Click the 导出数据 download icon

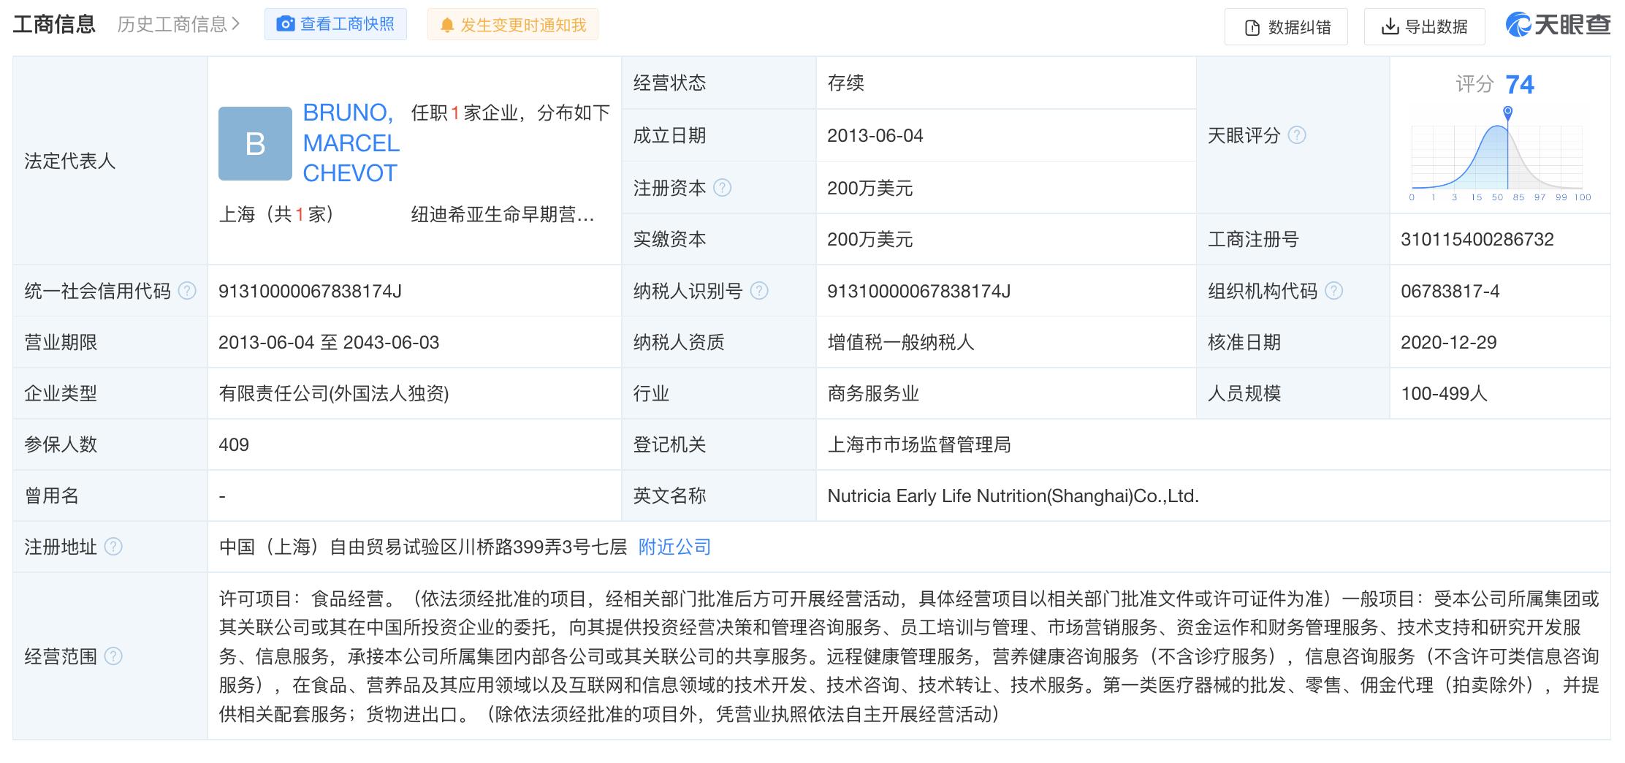[1388, 26]
